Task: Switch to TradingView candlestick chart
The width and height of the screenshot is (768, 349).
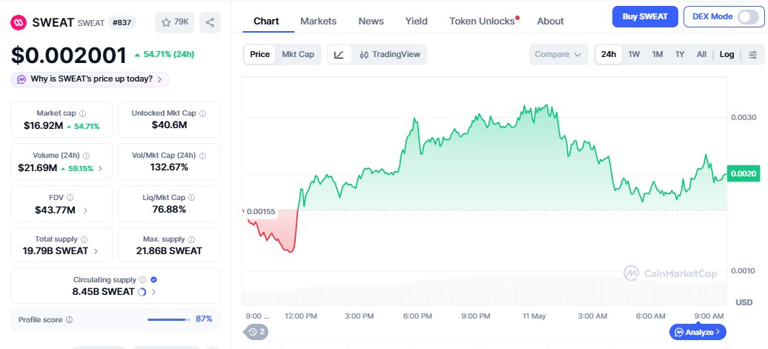Action: tap(390, 54)
